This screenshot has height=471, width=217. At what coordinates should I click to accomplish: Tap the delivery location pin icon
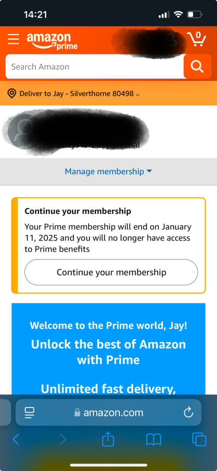point(11,93)
